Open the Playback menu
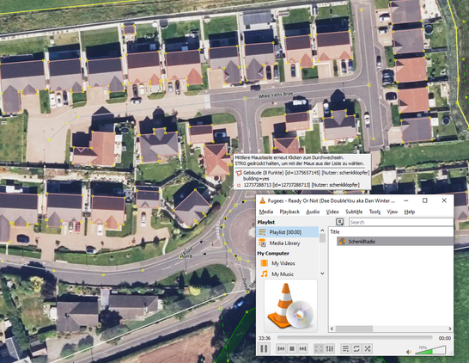The height and width of the screenshot is (363, 469). tap(289, 212)
